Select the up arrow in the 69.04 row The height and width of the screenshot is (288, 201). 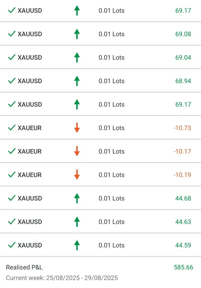pyautogui.click(x=77, y=57)
